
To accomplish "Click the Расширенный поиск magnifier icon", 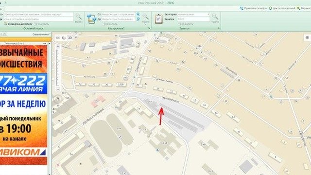I will tap(5, 24).
